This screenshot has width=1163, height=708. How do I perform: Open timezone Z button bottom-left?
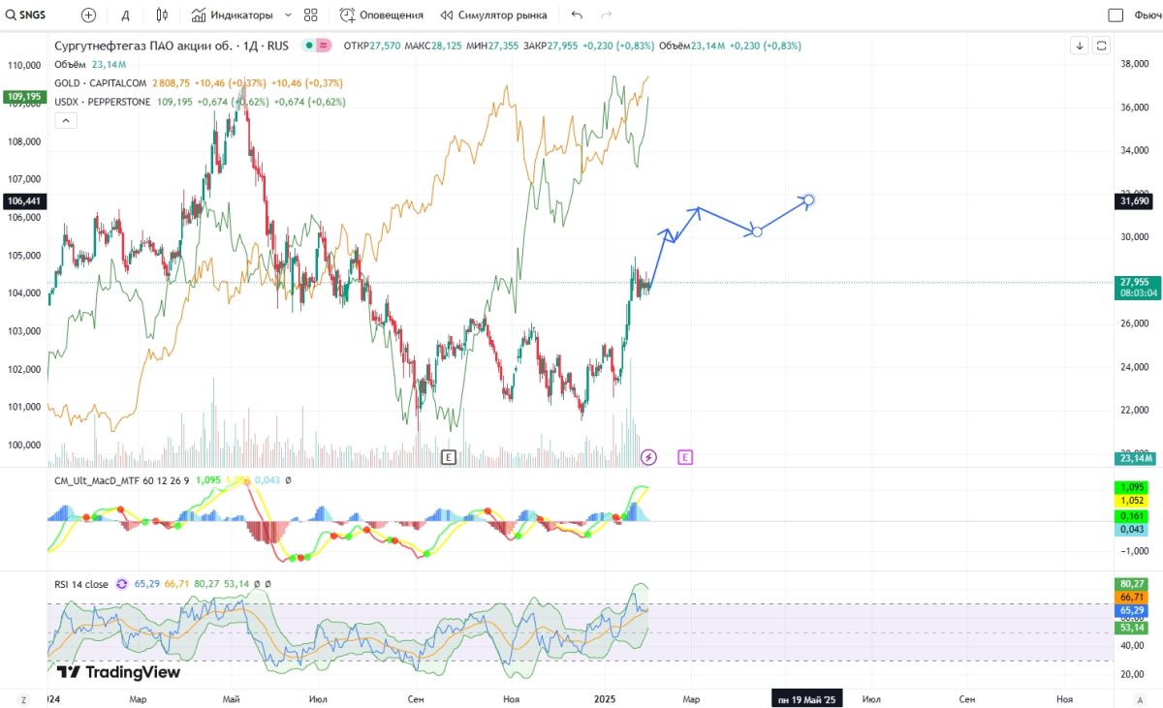click(22, 698)
